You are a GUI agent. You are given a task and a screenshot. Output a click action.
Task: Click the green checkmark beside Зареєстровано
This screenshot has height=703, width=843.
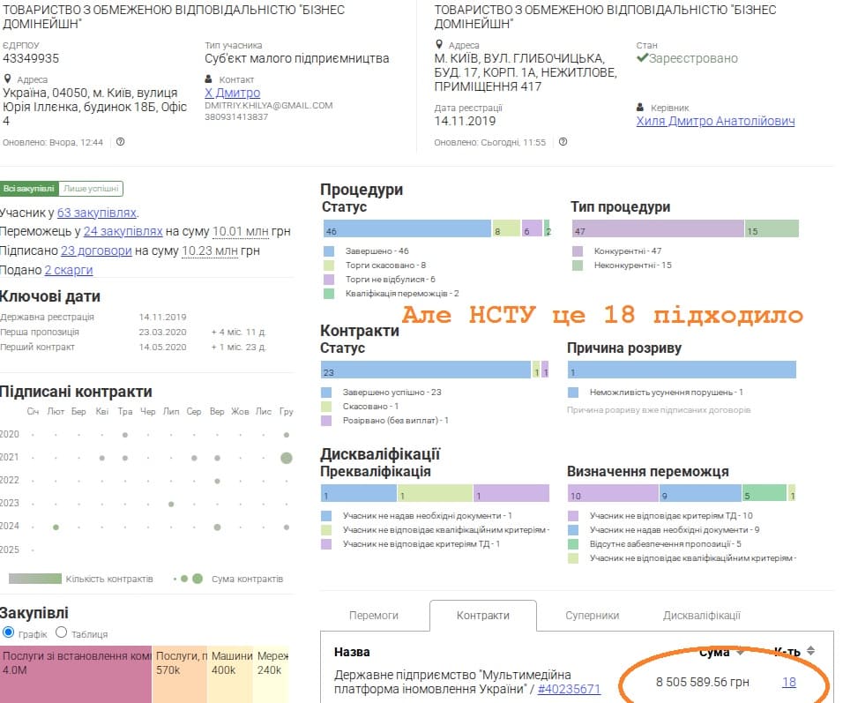pyautogui.click(x=642, y=59)
